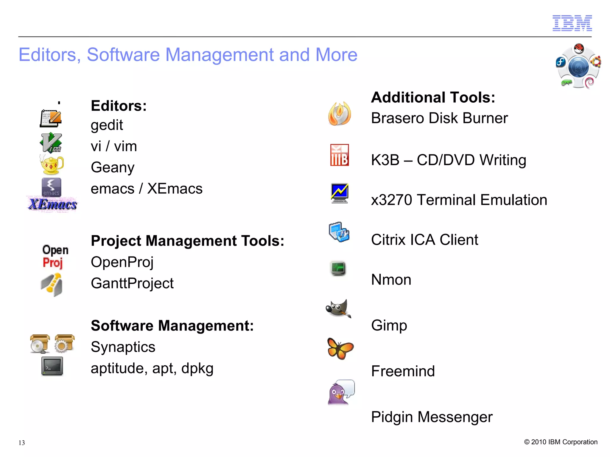
Task: Click the Ubuntu logo in wheel
Action: pos(596,62)
